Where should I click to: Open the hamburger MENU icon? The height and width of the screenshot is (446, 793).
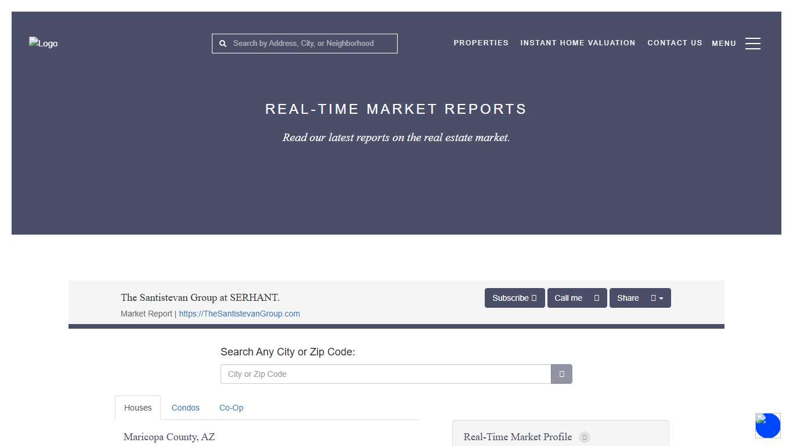[x=753, y=43]
